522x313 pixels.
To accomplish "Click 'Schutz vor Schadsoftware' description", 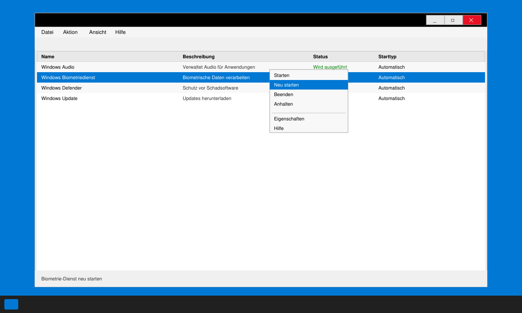I will pos(211,88).
